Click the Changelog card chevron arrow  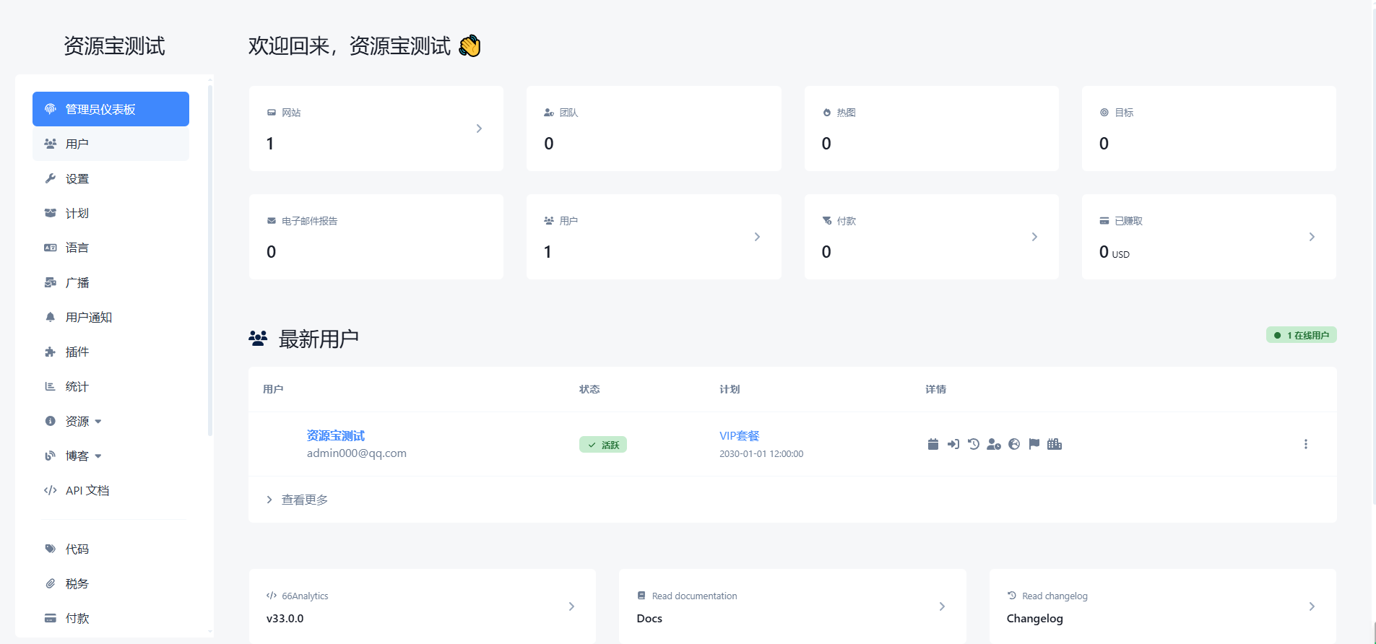click(1312, 606)
